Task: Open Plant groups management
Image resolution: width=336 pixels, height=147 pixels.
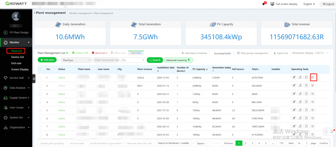Action: 252,53
